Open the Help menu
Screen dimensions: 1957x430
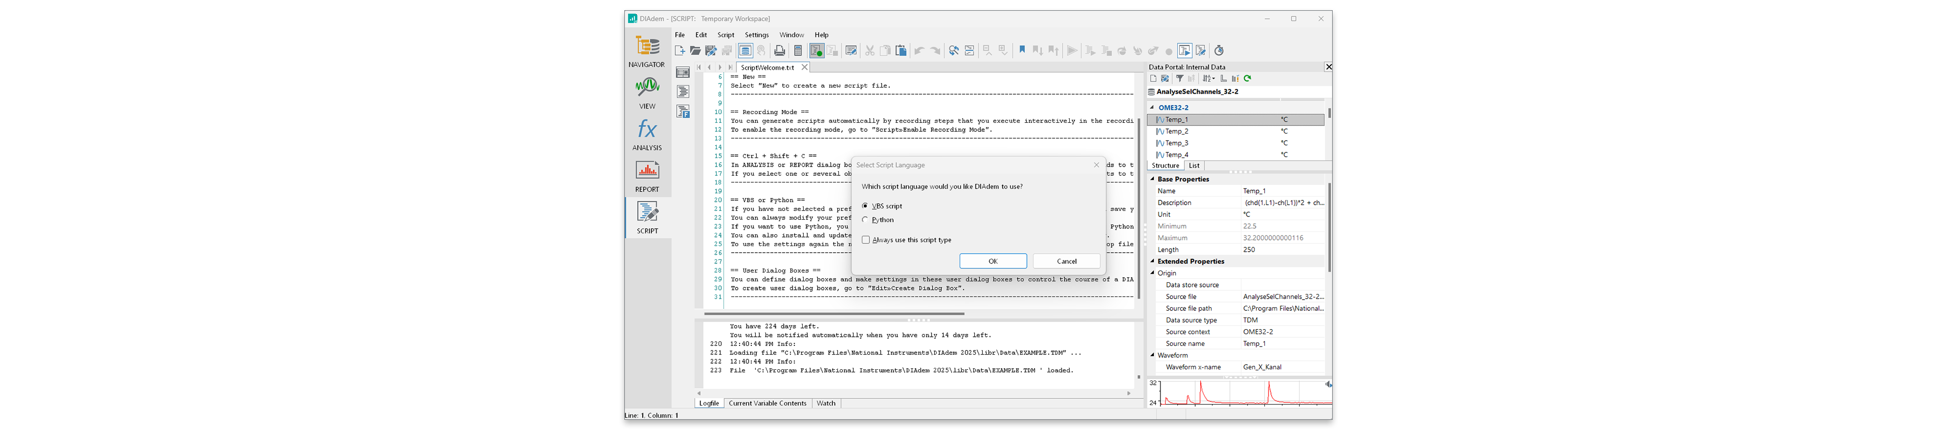click(x=822, y=35)
